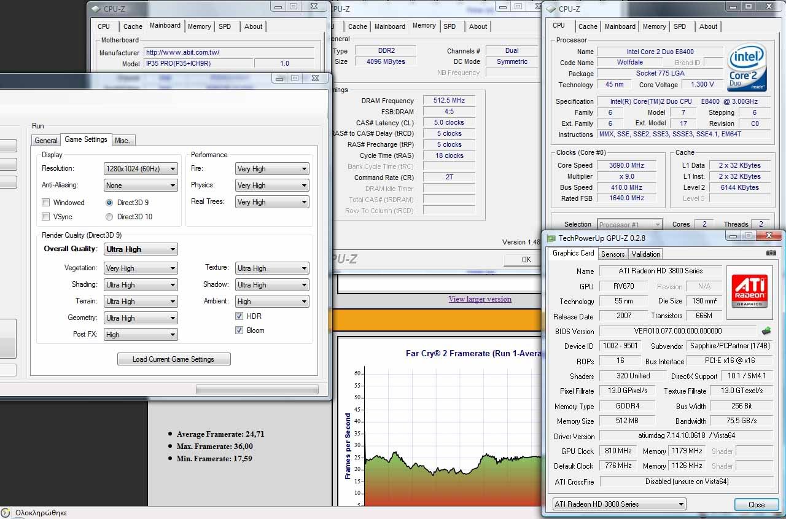Open the GPU-Z graphics card selector dropdown

[619, 504]
